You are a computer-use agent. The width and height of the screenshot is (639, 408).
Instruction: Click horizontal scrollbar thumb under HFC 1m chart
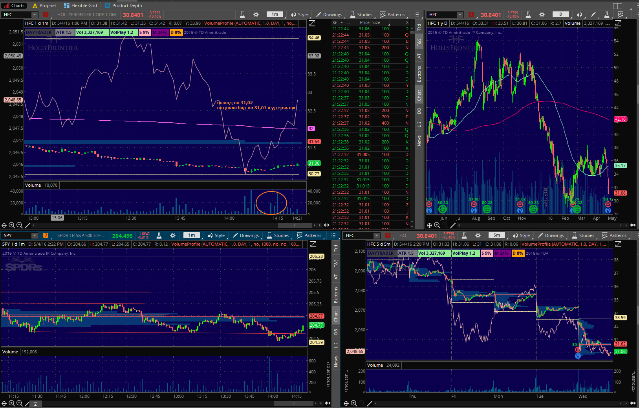point(295,225)
